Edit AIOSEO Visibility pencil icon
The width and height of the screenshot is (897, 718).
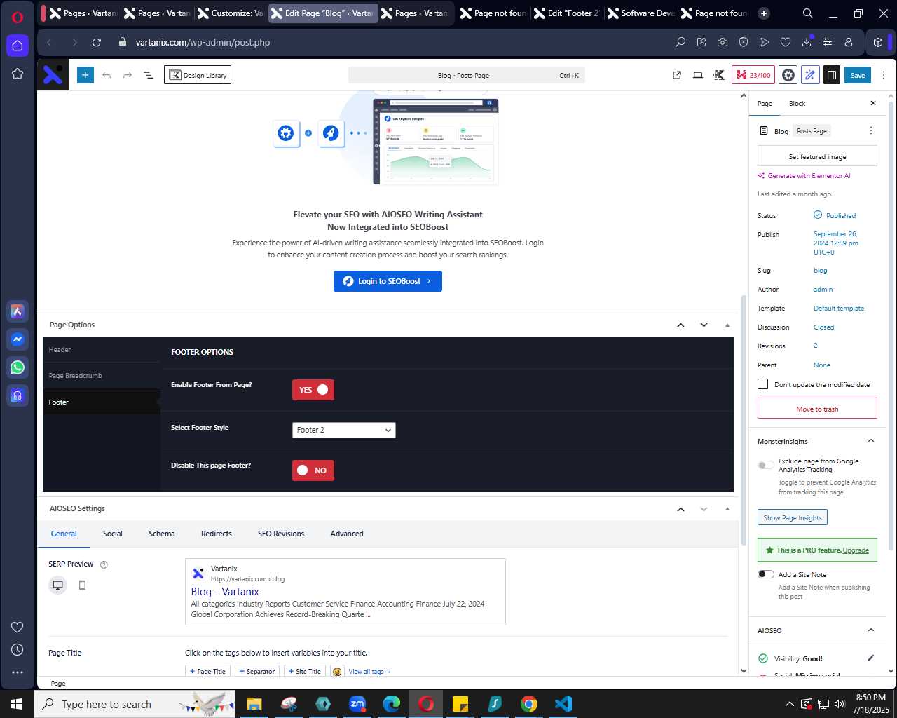871,658
